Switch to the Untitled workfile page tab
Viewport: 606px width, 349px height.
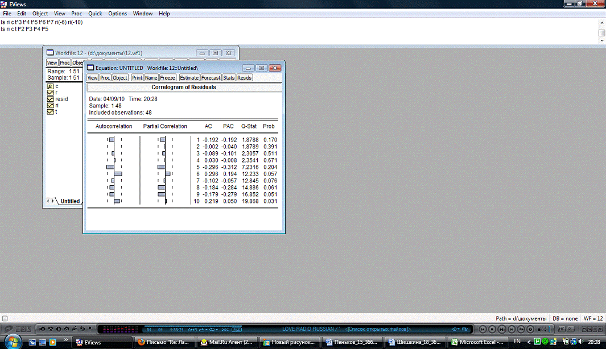[70, 201]
